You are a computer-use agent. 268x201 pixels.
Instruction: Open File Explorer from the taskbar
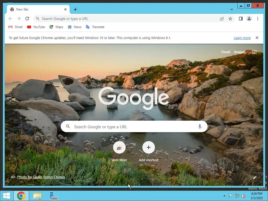(x=37, y=196)
